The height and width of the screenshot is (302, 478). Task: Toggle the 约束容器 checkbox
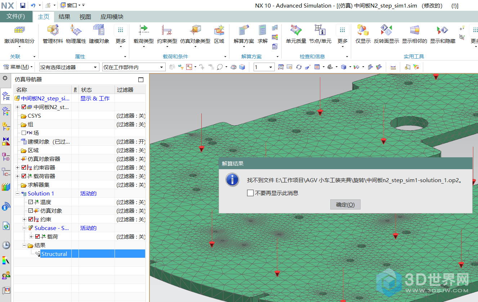[24, 167]
